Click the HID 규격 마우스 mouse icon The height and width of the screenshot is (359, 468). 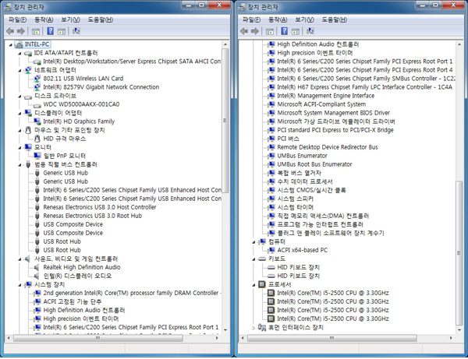[37, 139]
